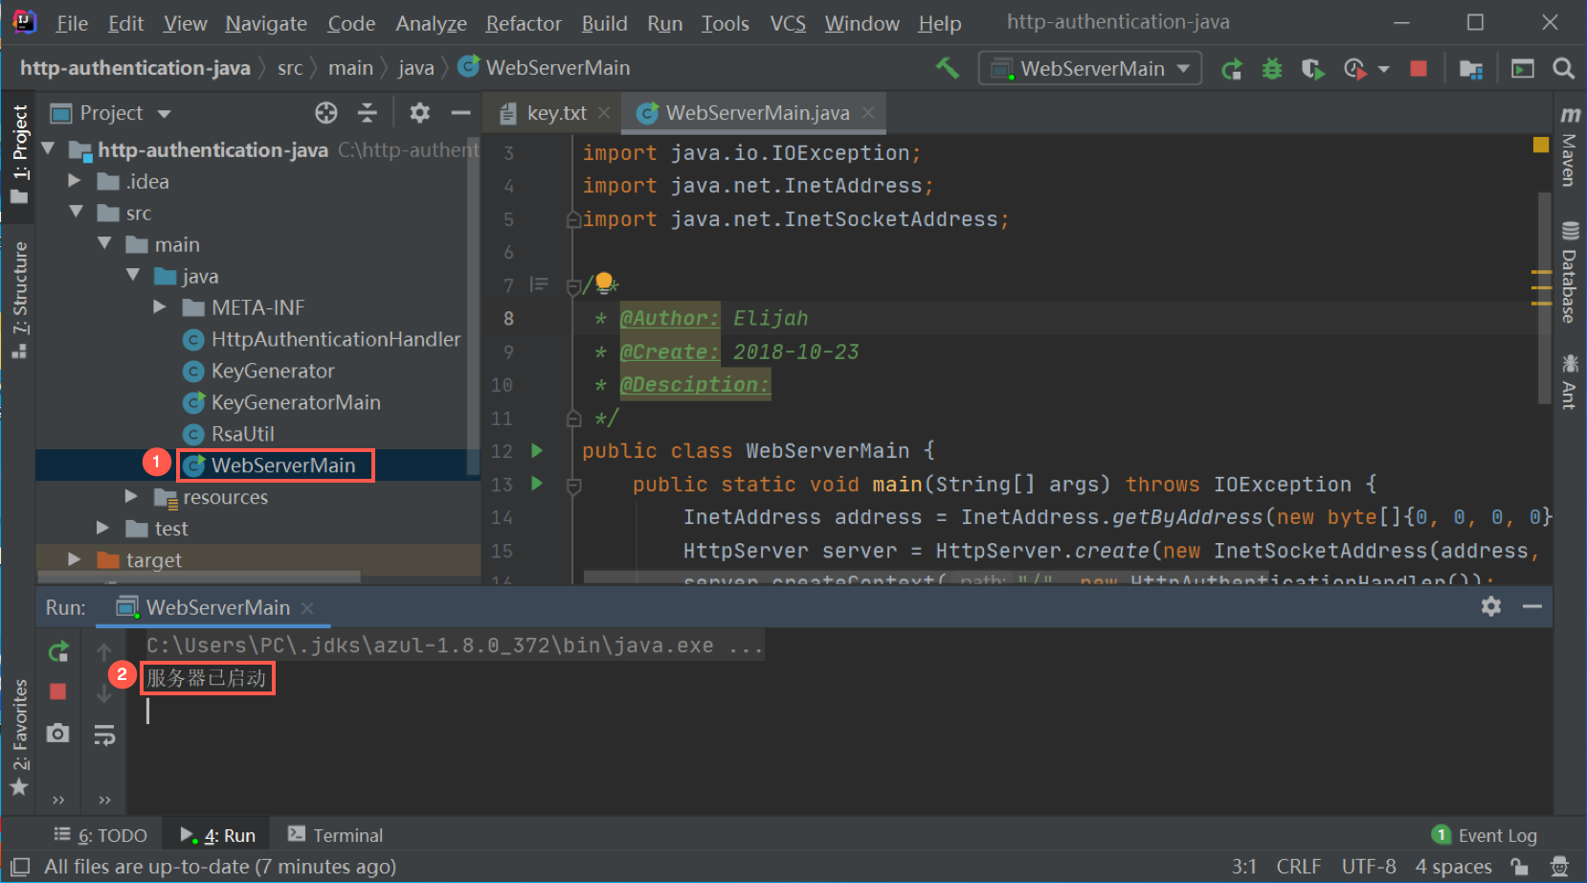Switch to key.txt editor tab

tap(556, 113)
